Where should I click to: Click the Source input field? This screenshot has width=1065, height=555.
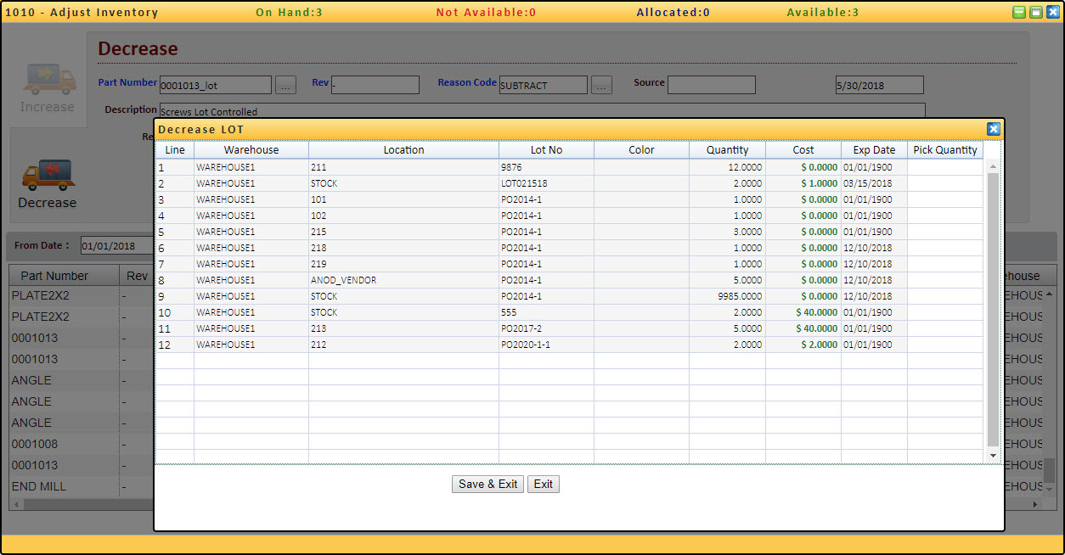(712, 85)
